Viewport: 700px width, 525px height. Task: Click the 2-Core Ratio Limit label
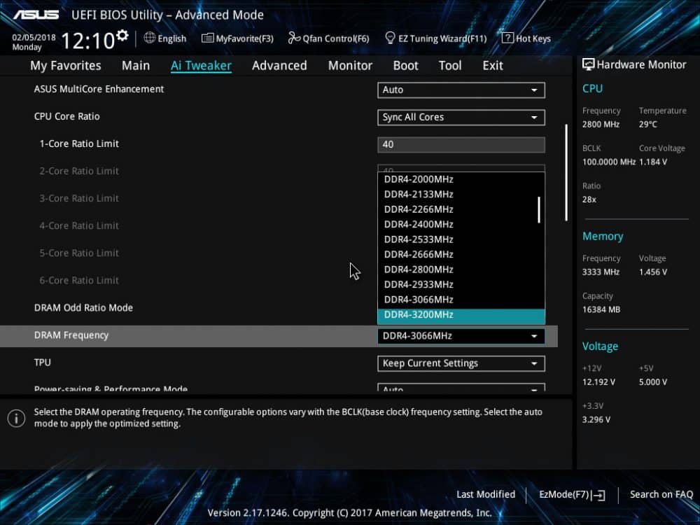coord(79,171)
